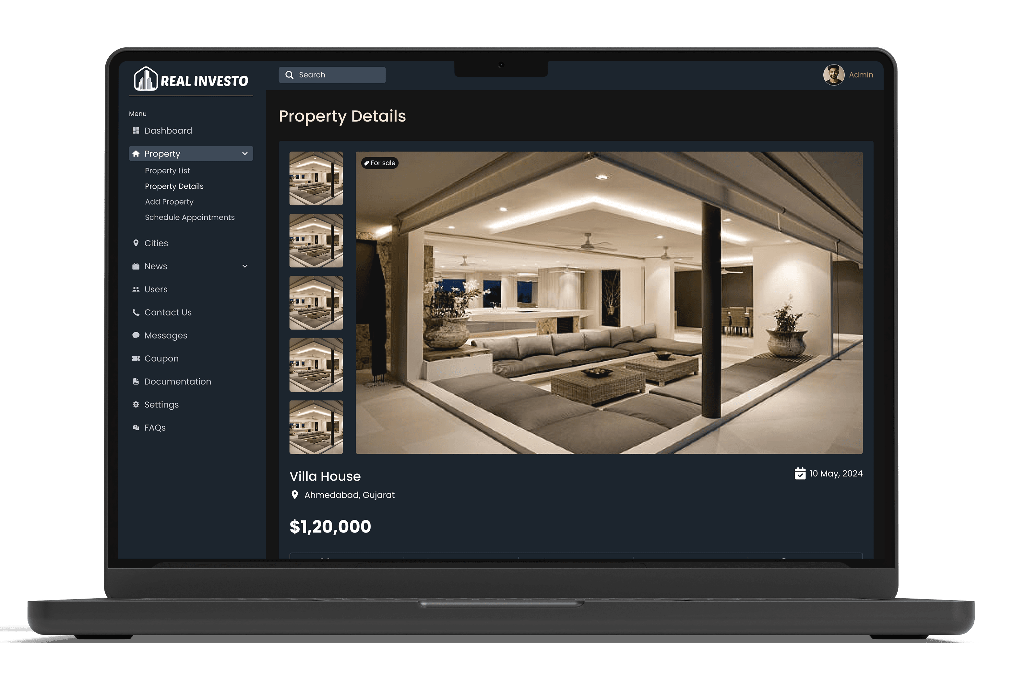Viewport: 1013px width, 700px height.
Task: Click the Coupon ticket icon
Action: click(x=136, y=359)
